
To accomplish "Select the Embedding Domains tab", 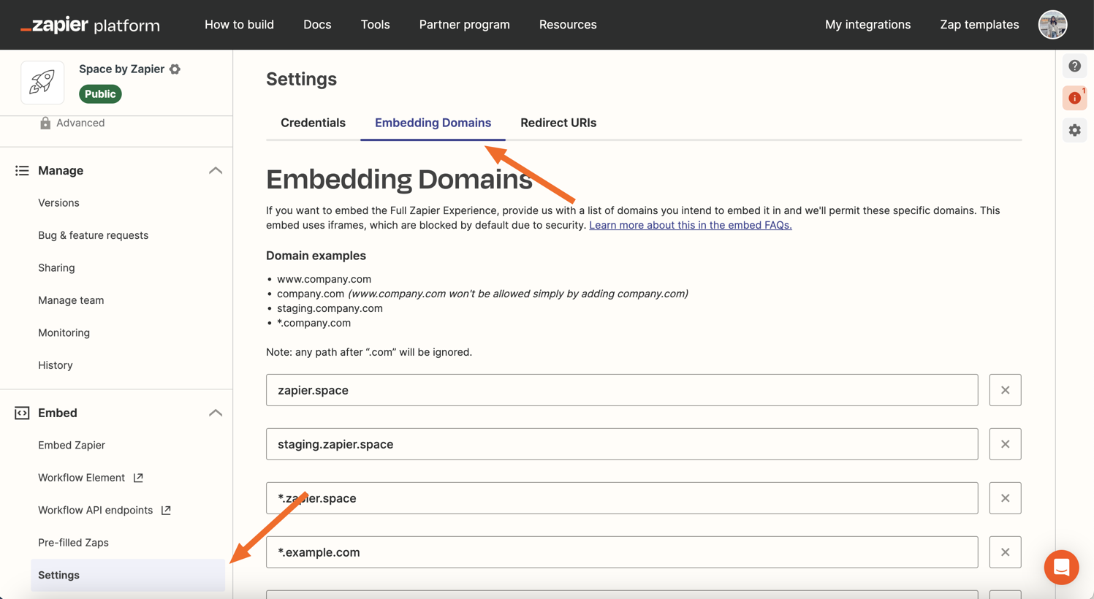I will point(433,123).
